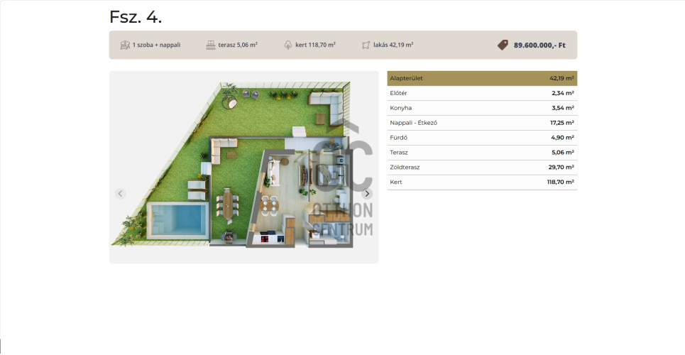This screenshot has height=355, width=685.
Task: Select the Konyha row in the area table
Action: click(x=481, y=108)
